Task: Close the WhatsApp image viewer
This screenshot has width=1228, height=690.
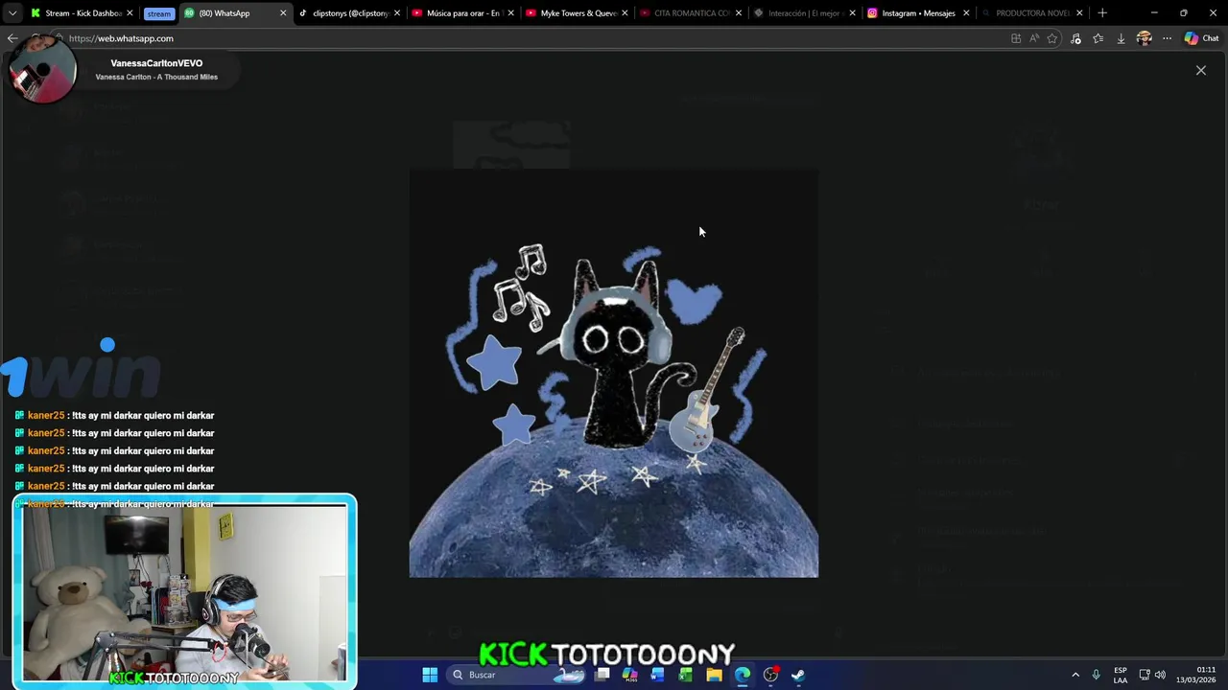Action: 1200,70
